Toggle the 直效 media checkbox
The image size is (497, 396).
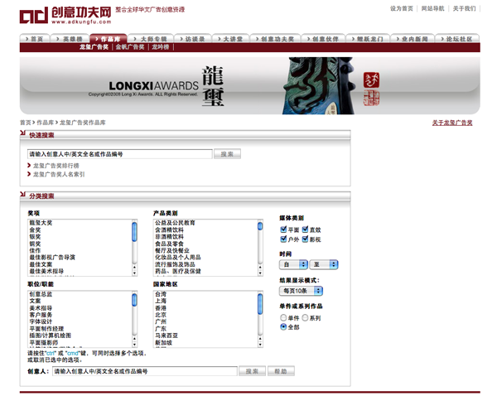305,229
